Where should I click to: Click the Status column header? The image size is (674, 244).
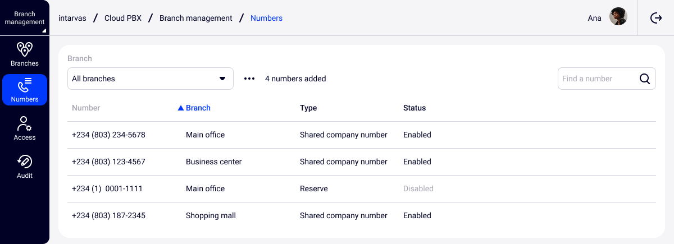(x=415, y=108)
